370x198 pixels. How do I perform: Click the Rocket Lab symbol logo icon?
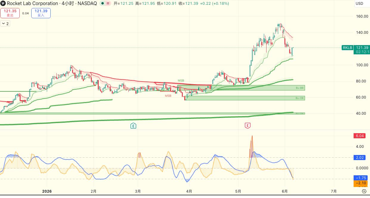(3, 4)
